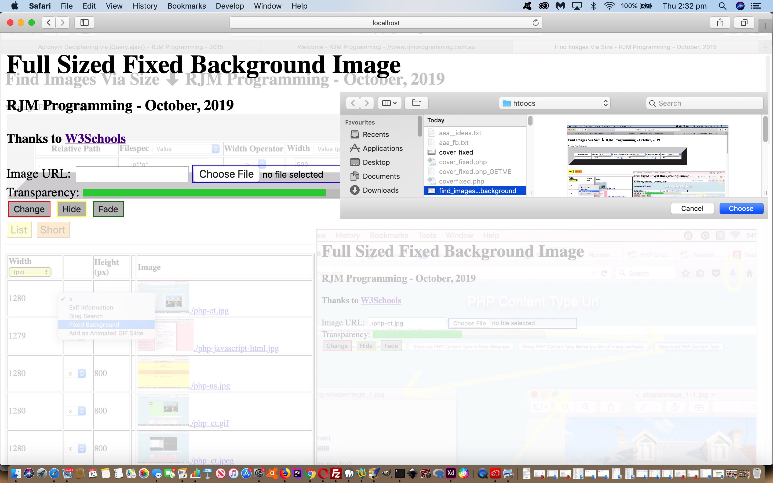Open MAMP from the Dock
This screenshot has width=773, height=483.
[x=349, y=474]
